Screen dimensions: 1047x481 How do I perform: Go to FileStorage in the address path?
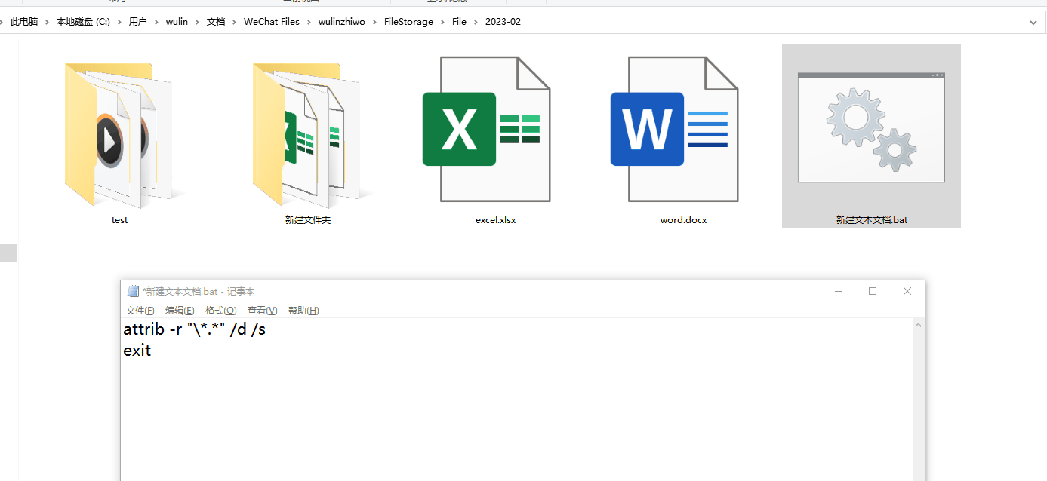[x=408, y=22]
